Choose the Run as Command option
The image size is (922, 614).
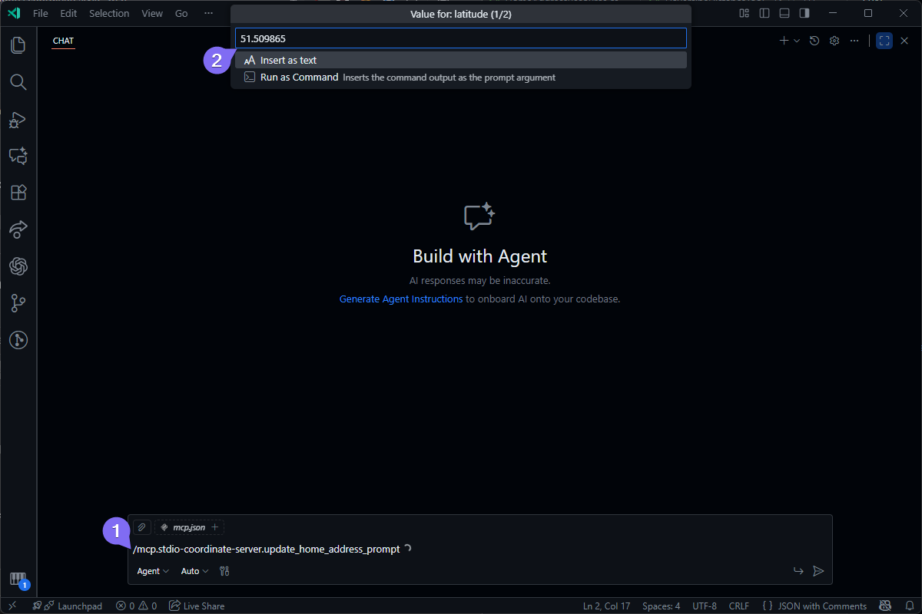click(299, 78)
